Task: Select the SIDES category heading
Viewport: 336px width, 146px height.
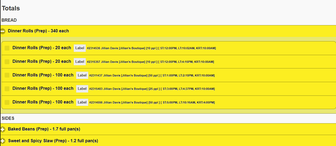Action: pos(8,118)
